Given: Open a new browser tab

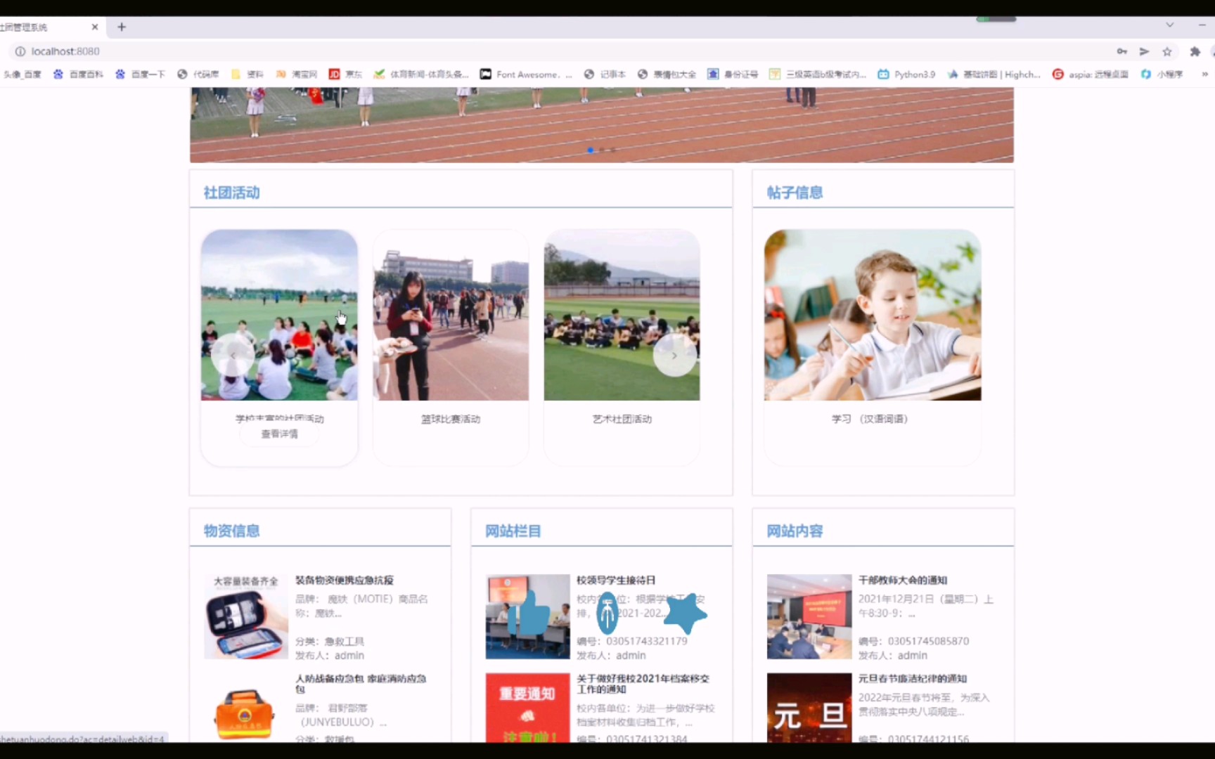Looking at the screenshot, I should pos(121,27).
